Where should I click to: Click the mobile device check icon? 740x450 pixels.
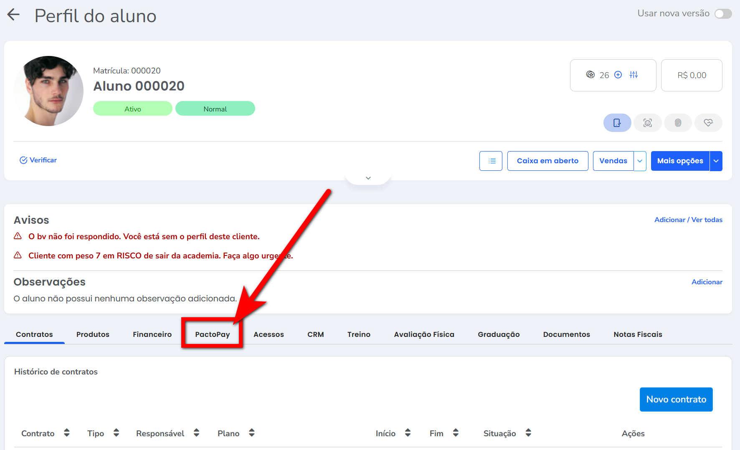pos(617,123)
